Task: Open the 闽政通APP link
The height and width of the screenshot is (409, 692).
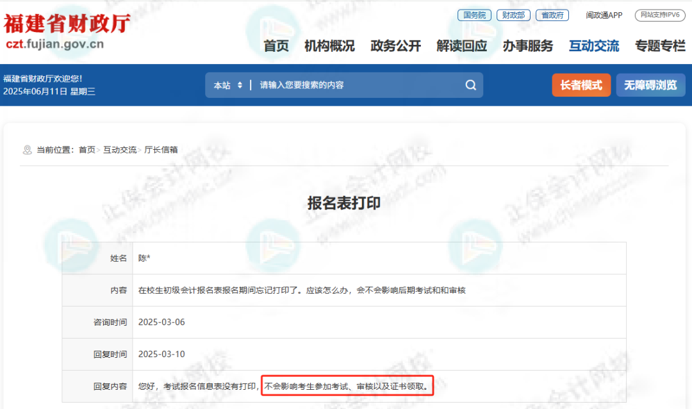Action: (603, 15)
